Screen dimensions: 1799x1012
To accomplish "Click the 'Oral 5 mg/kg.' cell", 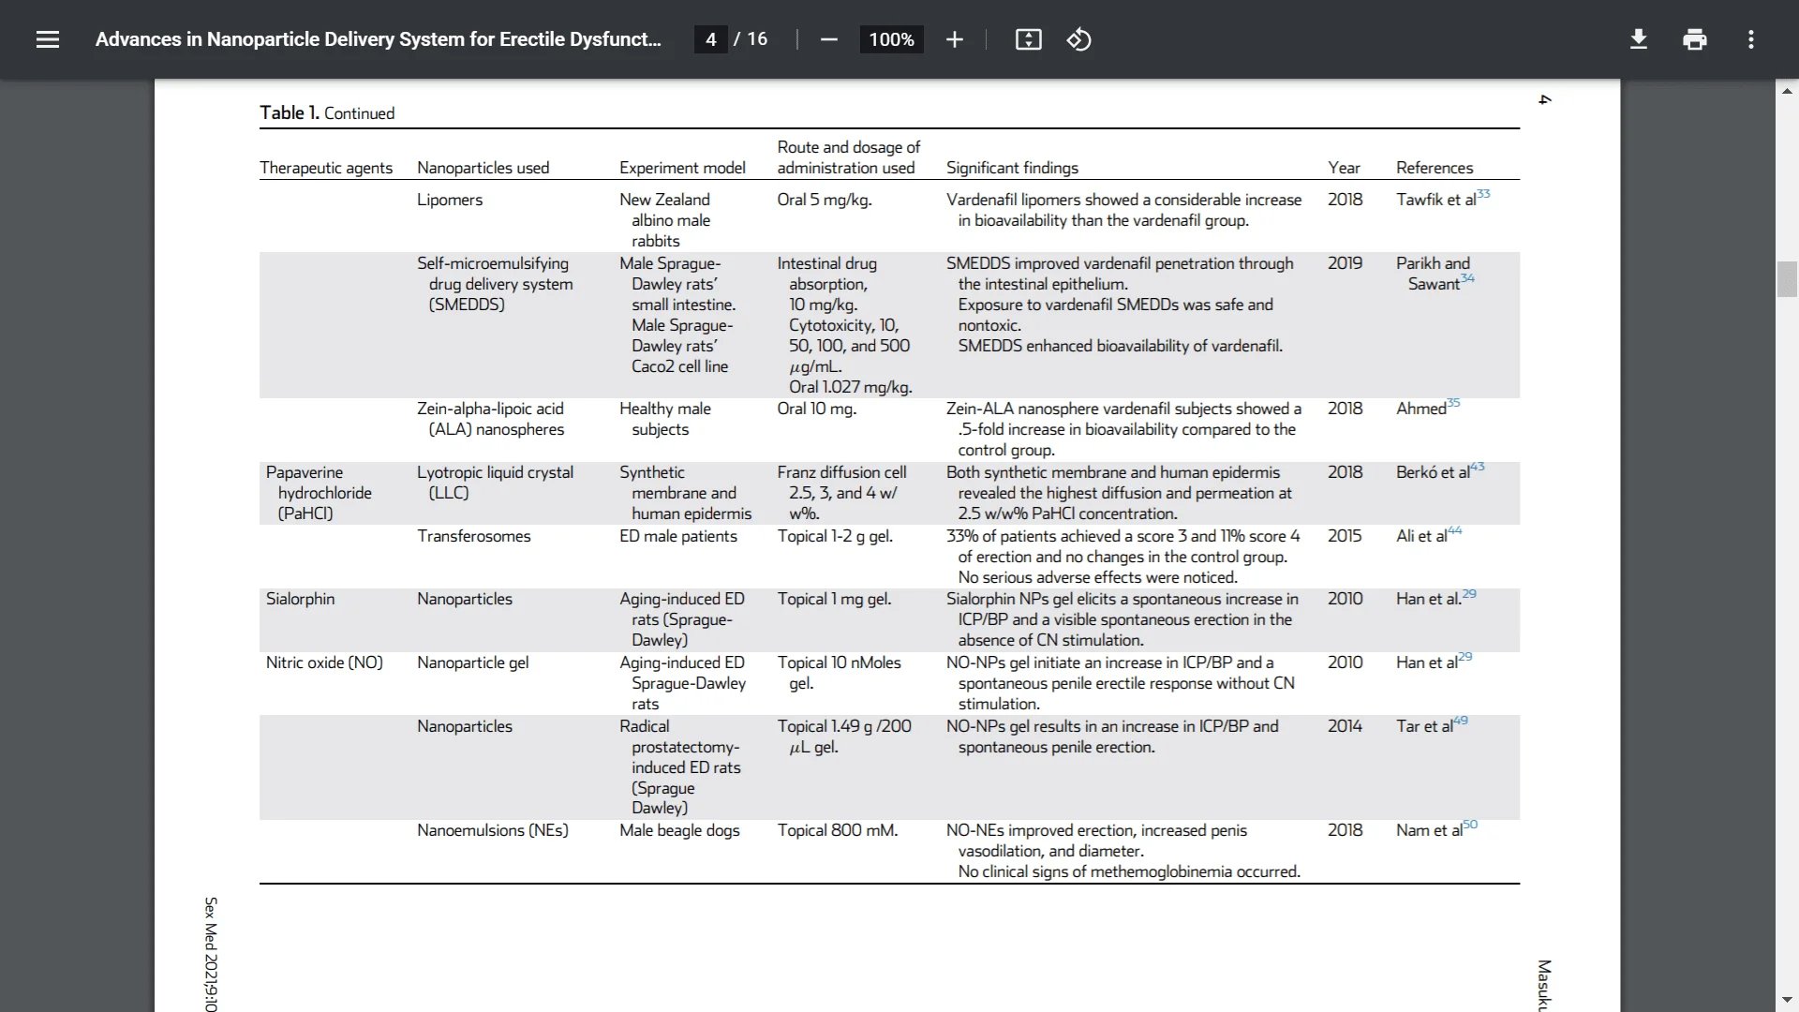I will pos(825,200).
